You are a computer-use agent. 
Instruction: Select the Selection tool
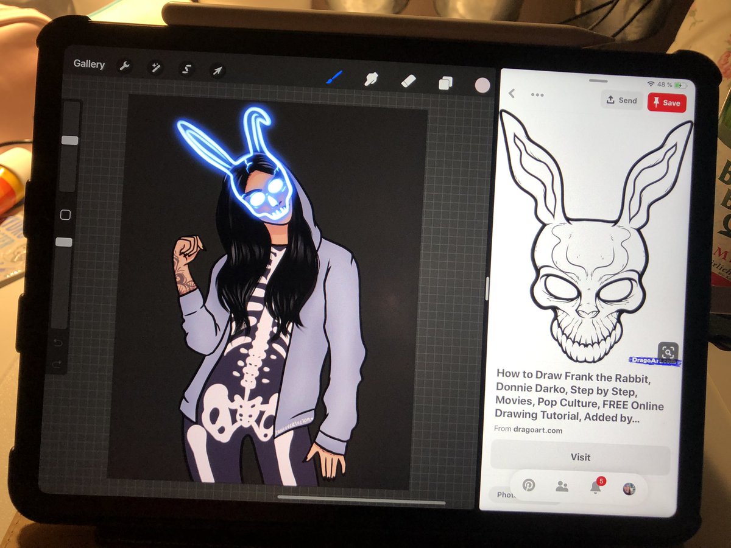point(186,69)
